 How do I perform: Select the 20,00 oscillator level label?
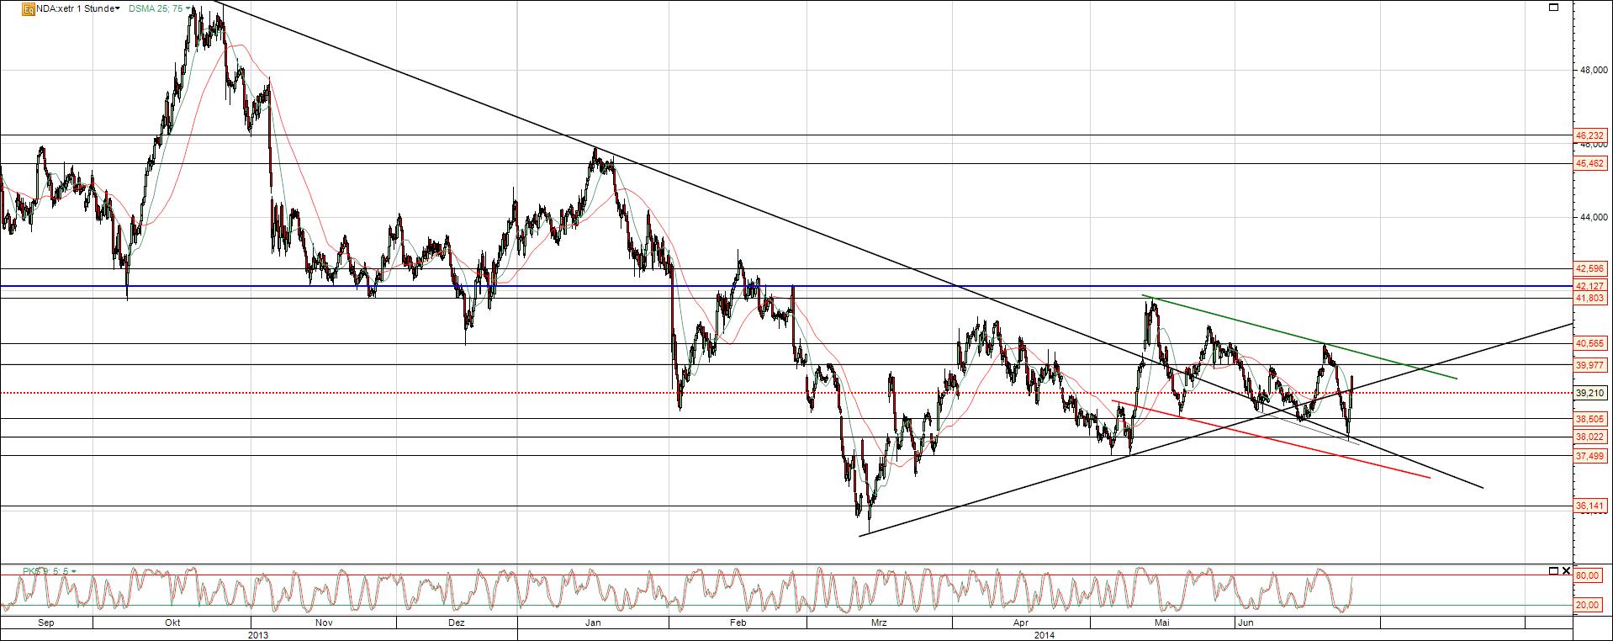(1587, 605)
